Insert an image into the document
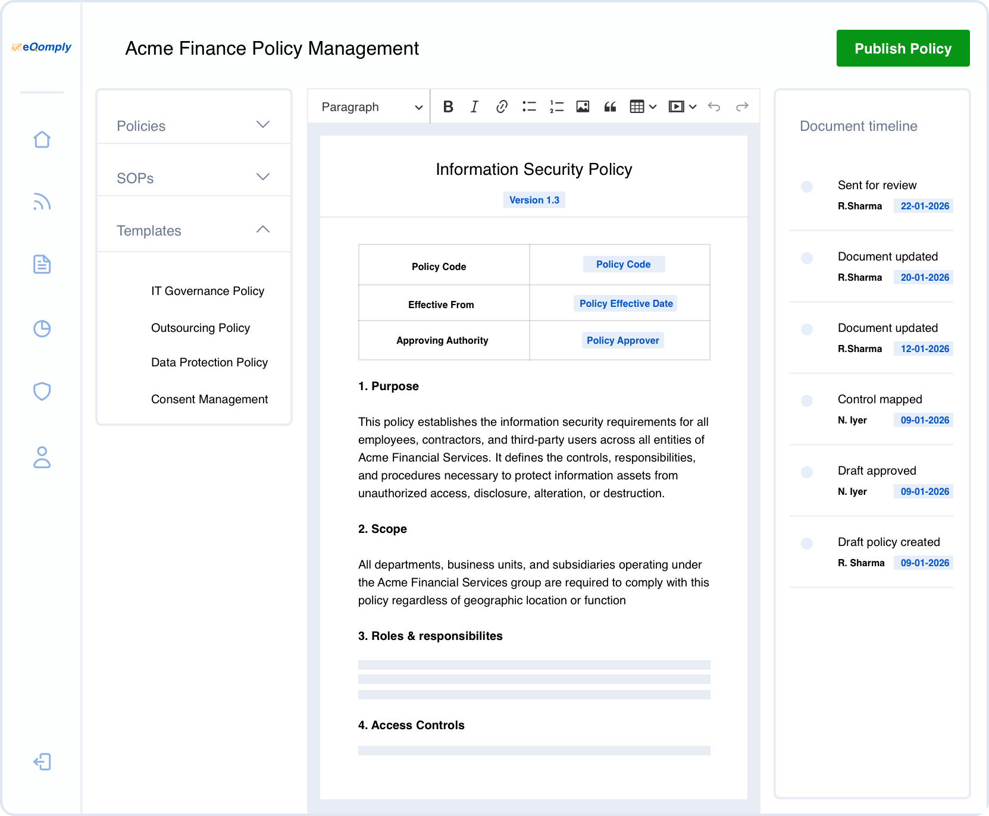Viewport: 989px width, 816px height. click(x=583, y=106)
